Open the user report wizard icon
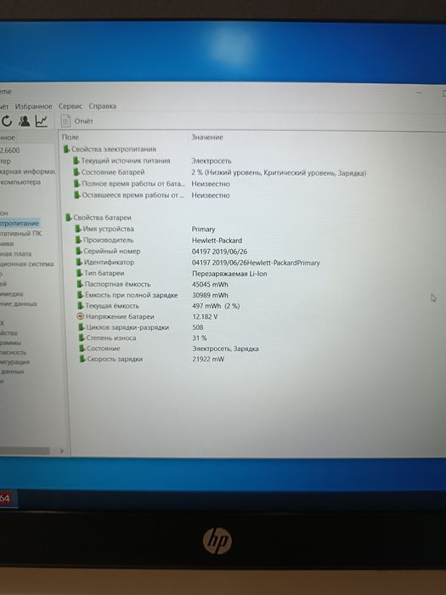This screenshot has height=595, width=446. click(25, 121)
